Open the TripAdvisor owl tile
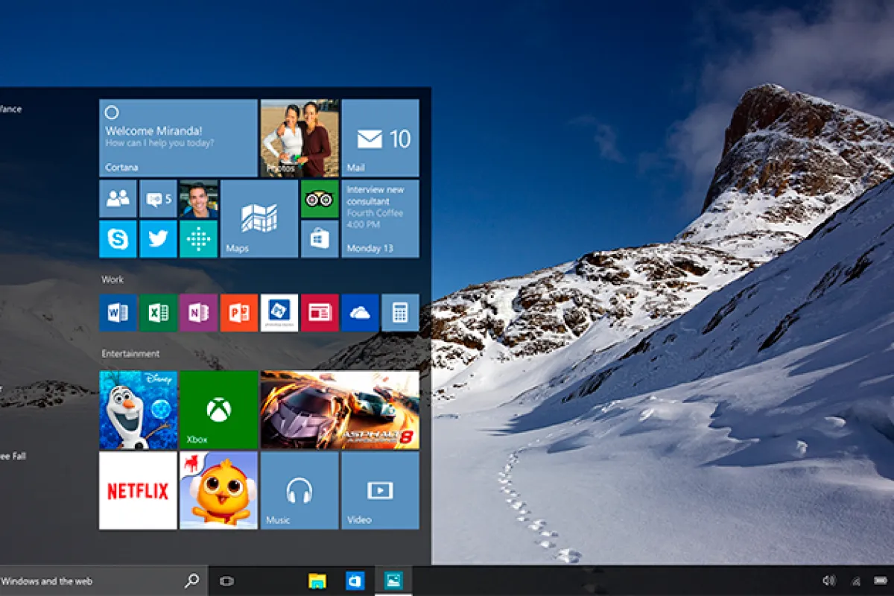 320,199
